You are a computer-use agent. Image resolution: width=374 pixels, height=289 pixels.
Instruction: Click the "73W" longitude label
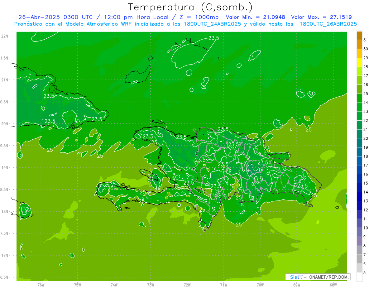(151, 285)
